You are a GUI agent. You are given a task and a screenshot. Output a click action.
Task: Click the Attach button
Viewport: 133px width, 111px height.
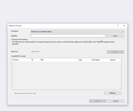(x=98, y=101)
